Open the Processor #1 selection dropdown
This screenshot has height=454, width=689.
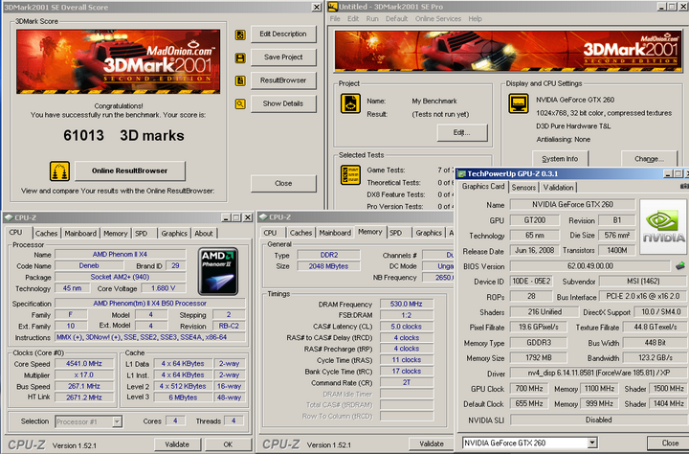(117, 421)
